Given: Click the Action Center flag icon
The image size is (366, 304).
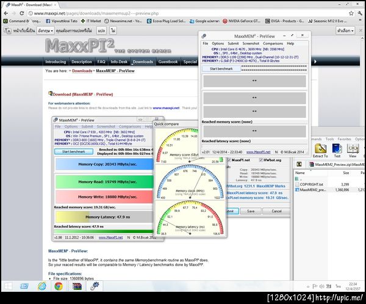Looking at the screenshot, I should tap(315, 286).
